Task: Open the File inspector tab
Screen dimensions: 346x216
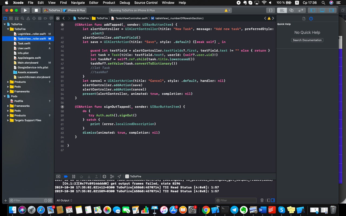Action: point(304,19)
